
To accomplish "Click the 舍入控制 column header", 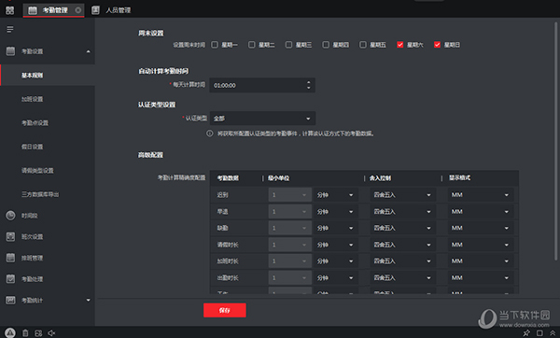I will point(380,178).
